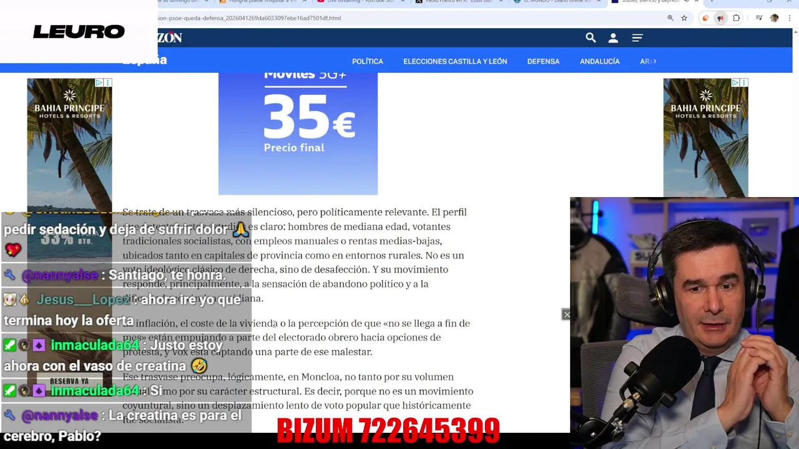Click the browser address bar URL
Screen dimensions: 799x449
[x=250, y=18]
